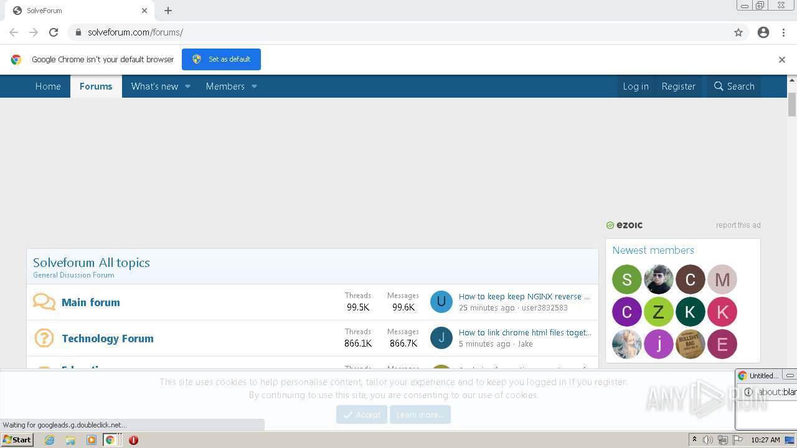Click the Newest members heading
This screenshot has width=797, height=448.
click(653, 250)
